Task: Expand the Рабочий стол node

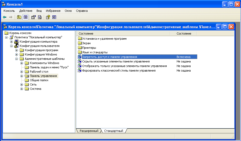Action: tap(21, 72)
